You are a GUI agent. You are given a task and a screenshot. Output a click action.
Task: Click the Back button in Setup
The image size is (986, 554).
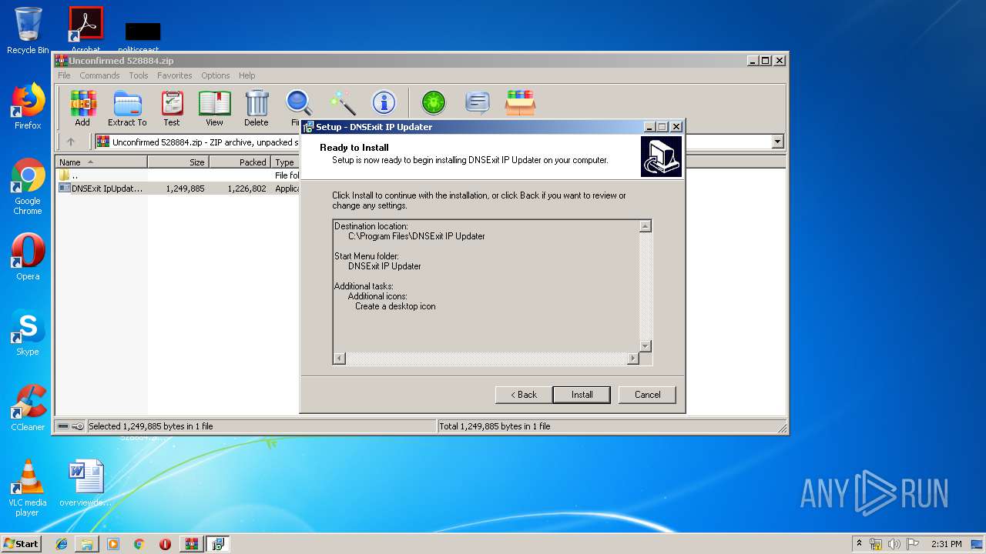524,395
